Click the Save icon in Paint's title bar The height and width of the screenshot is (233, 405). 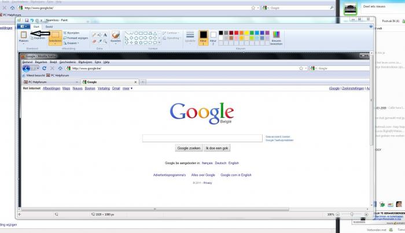(x=27, y=20)
